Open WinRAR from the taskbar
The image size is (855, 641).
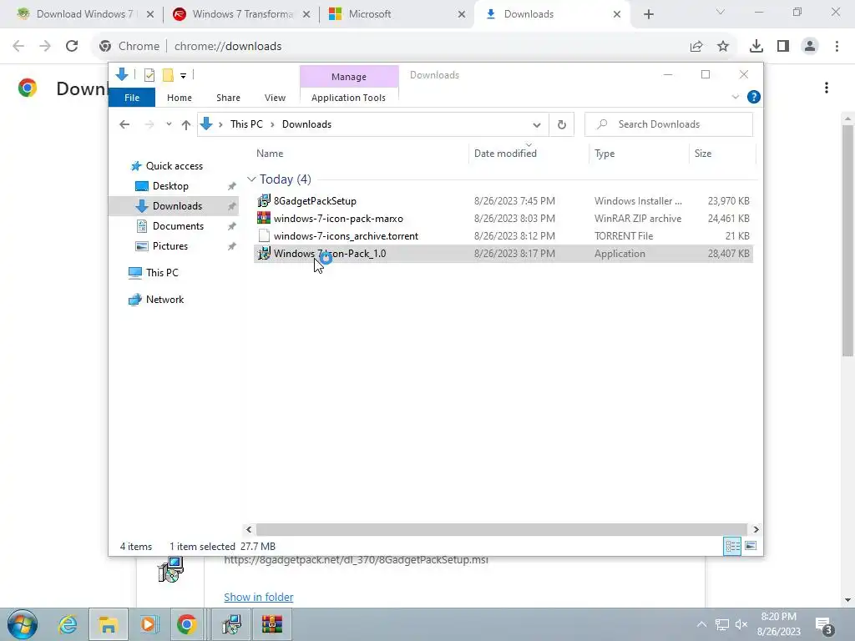(271, 624)
